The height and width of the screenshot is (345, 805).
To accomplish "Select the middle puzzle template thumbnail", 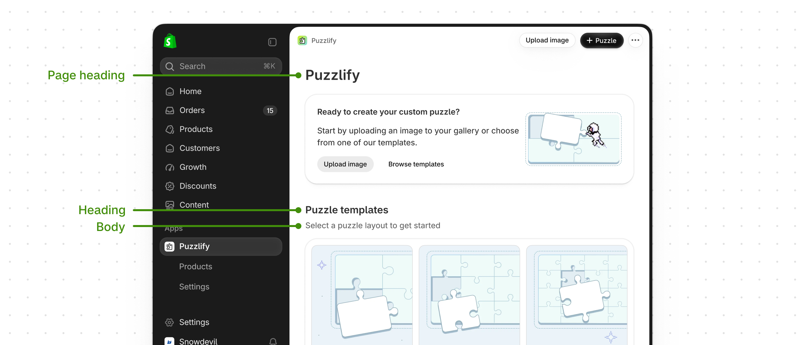I will (469, 295).
